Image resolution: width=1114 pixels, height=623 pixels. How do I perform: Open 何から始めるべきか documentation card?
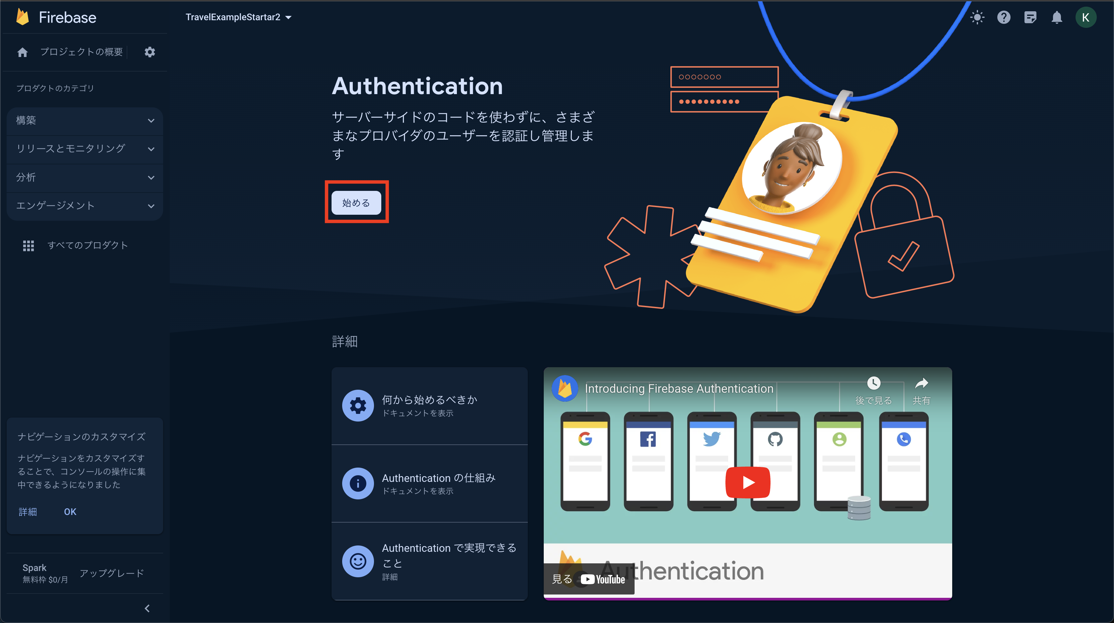429,406
